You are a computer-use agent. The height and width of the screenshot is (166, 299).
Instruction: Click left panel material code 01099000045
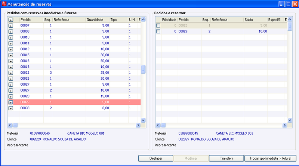point(40,133)
